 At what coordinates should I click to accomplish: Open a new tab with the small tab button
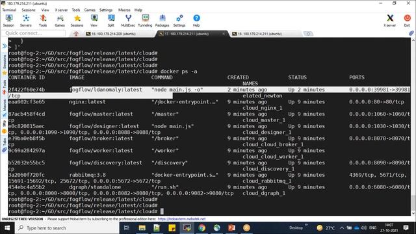click(308, 34)
